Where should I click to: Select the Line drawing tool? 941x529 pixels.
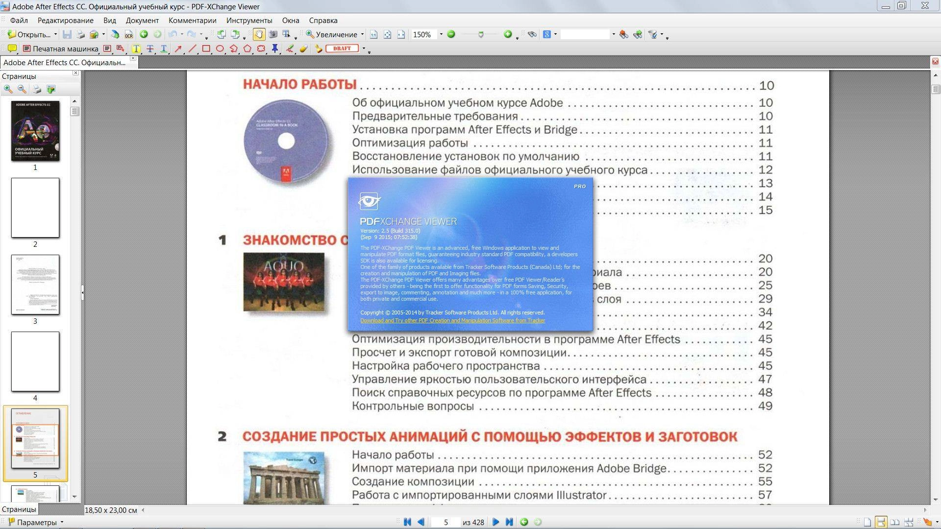point(192,48)
